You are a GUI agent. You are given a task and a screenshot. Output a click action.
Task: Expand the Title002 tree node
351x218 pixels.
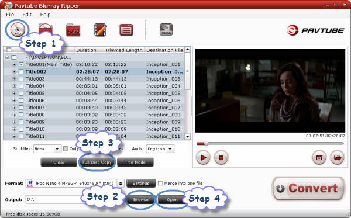(14, 72)
